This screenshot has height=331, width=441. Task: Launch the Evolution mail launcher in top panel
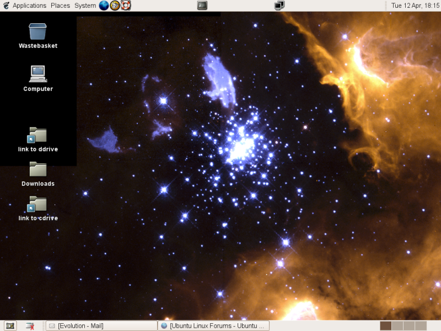[115, 6]
